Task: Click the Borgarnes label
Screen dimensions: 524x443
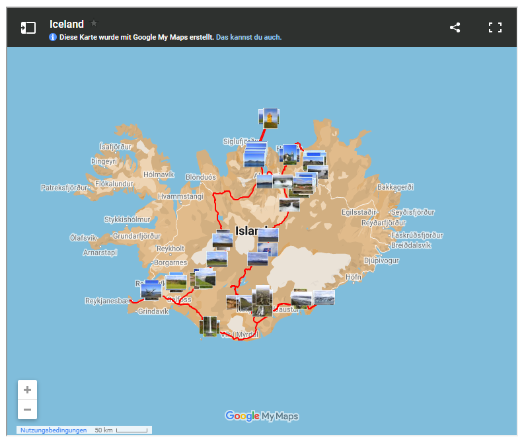Action: [170, 262]
